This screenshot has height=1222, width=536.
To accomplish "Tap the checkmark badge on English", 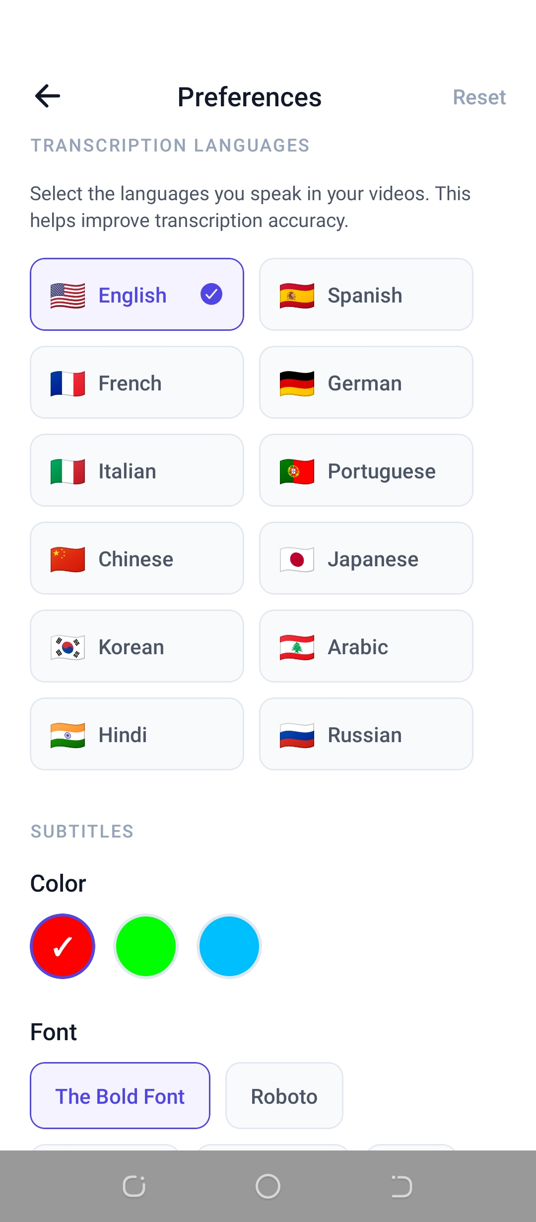I will click(211, 294).
